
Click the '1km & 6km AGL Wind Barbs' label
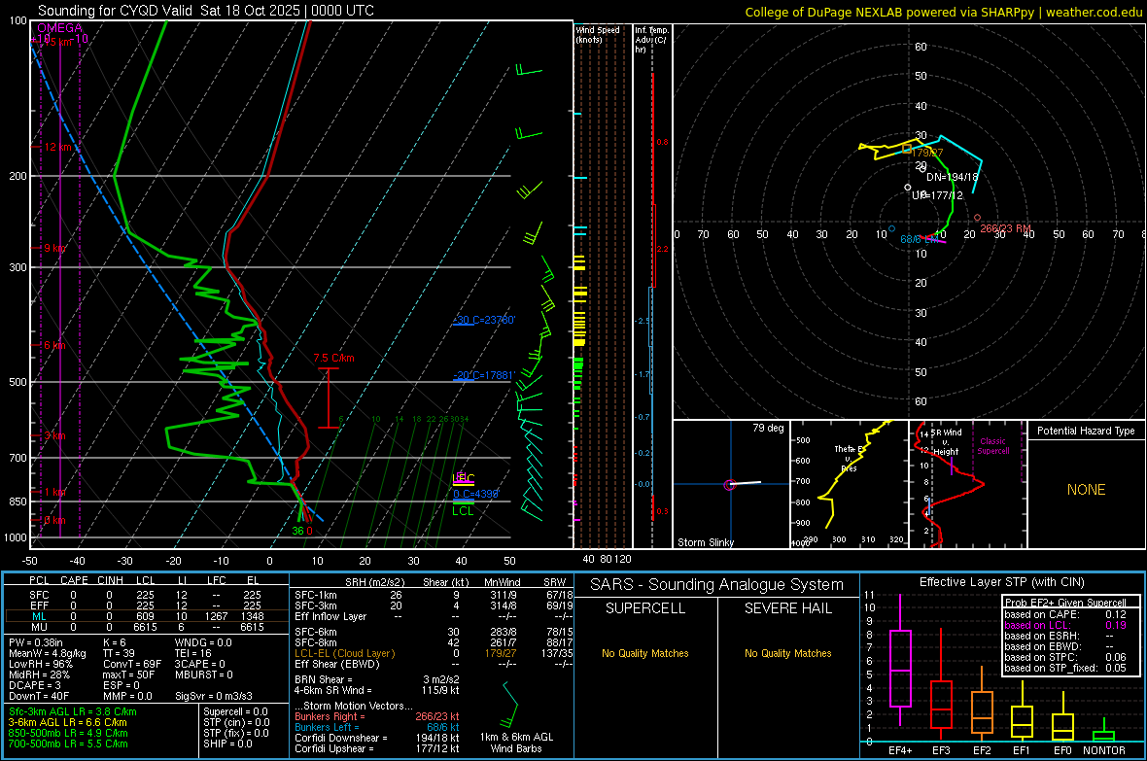pos(516,743)
